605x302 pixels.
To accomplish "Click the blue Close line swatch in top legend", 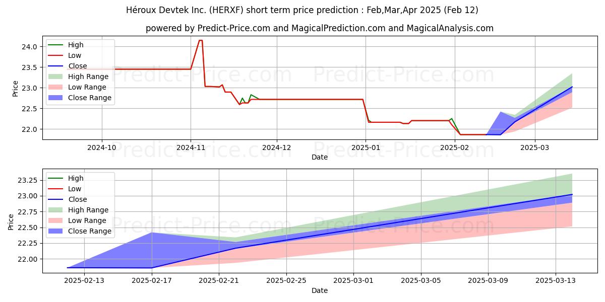I will [x=56, y=66].
